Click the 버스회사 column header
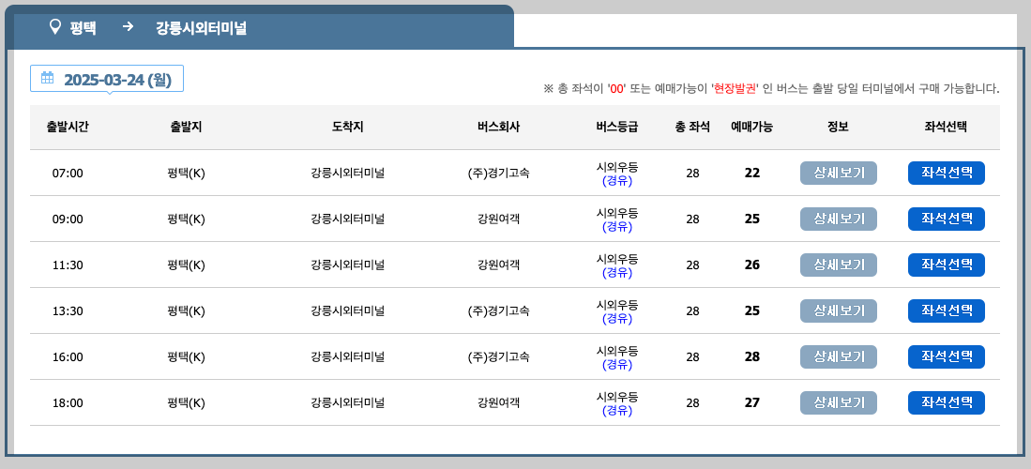Screen dimensions: 1031x469 pos(498,128)
